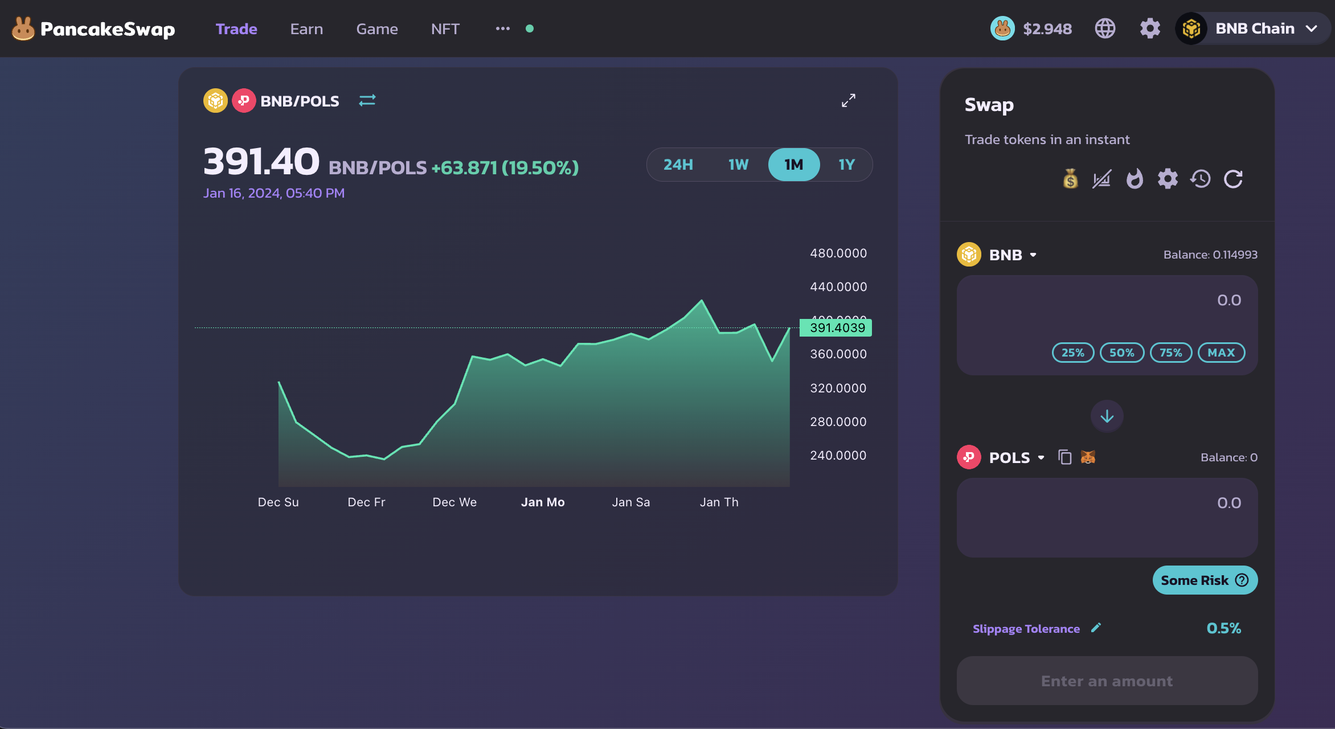Screen dimensions: 1335x729
Task: Open the language globe selector
Action: [1105, 28]
